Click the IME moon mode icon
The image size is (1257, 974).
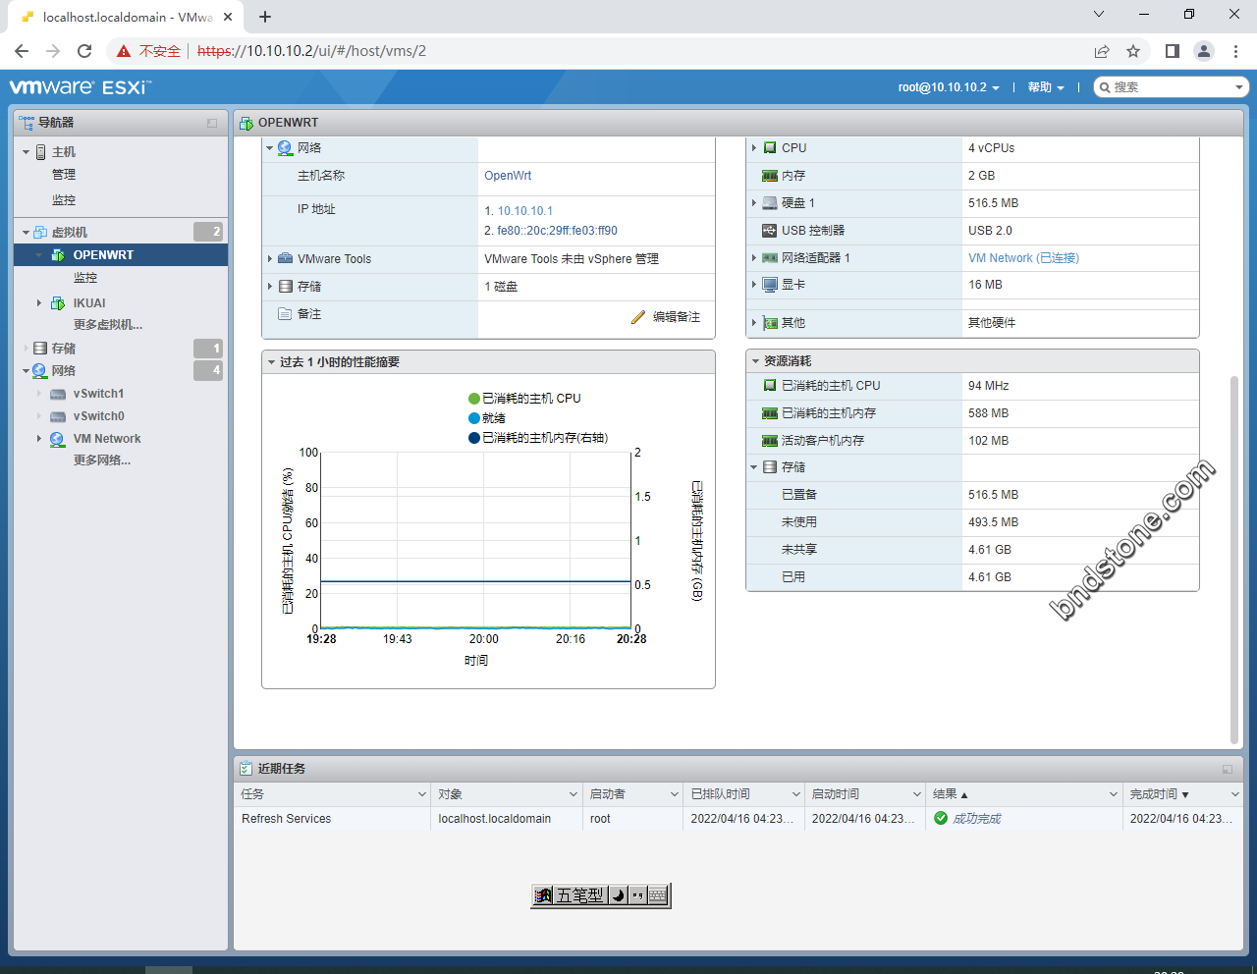coord(618,895)
